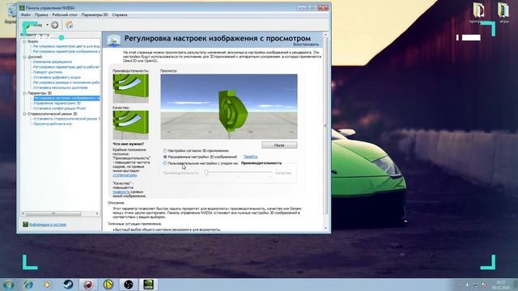Click the taskbar clock and date
The height and width of the screenshot is (291, 518).
coord(500,285)
